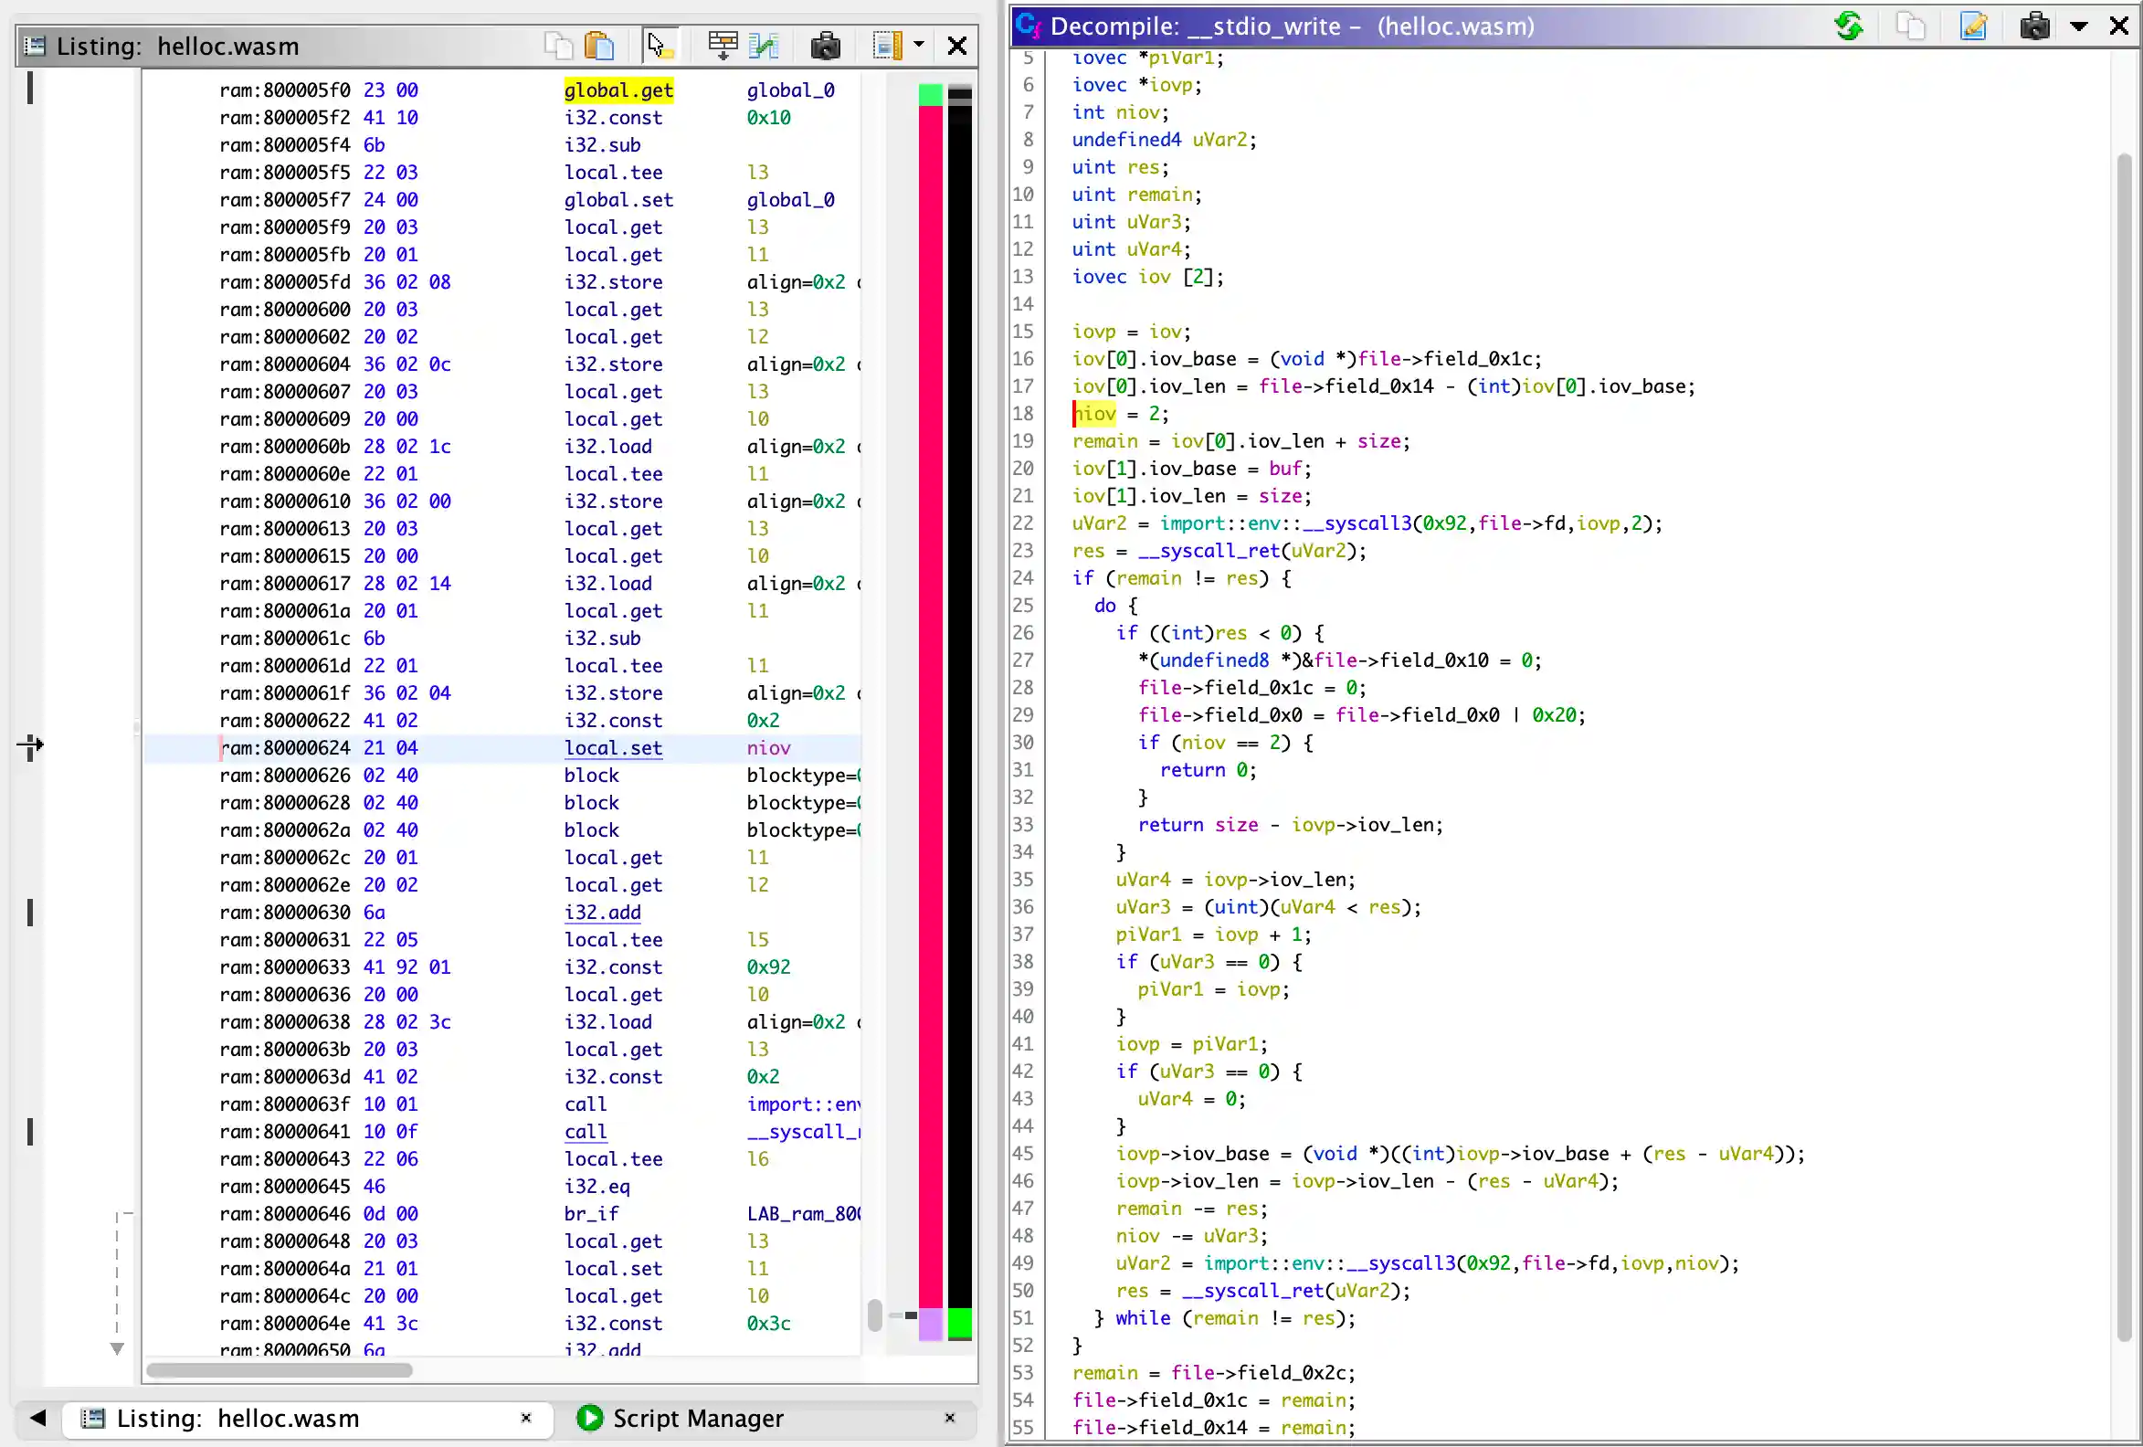Open the dual listing diff view icon

coord(764,45)
